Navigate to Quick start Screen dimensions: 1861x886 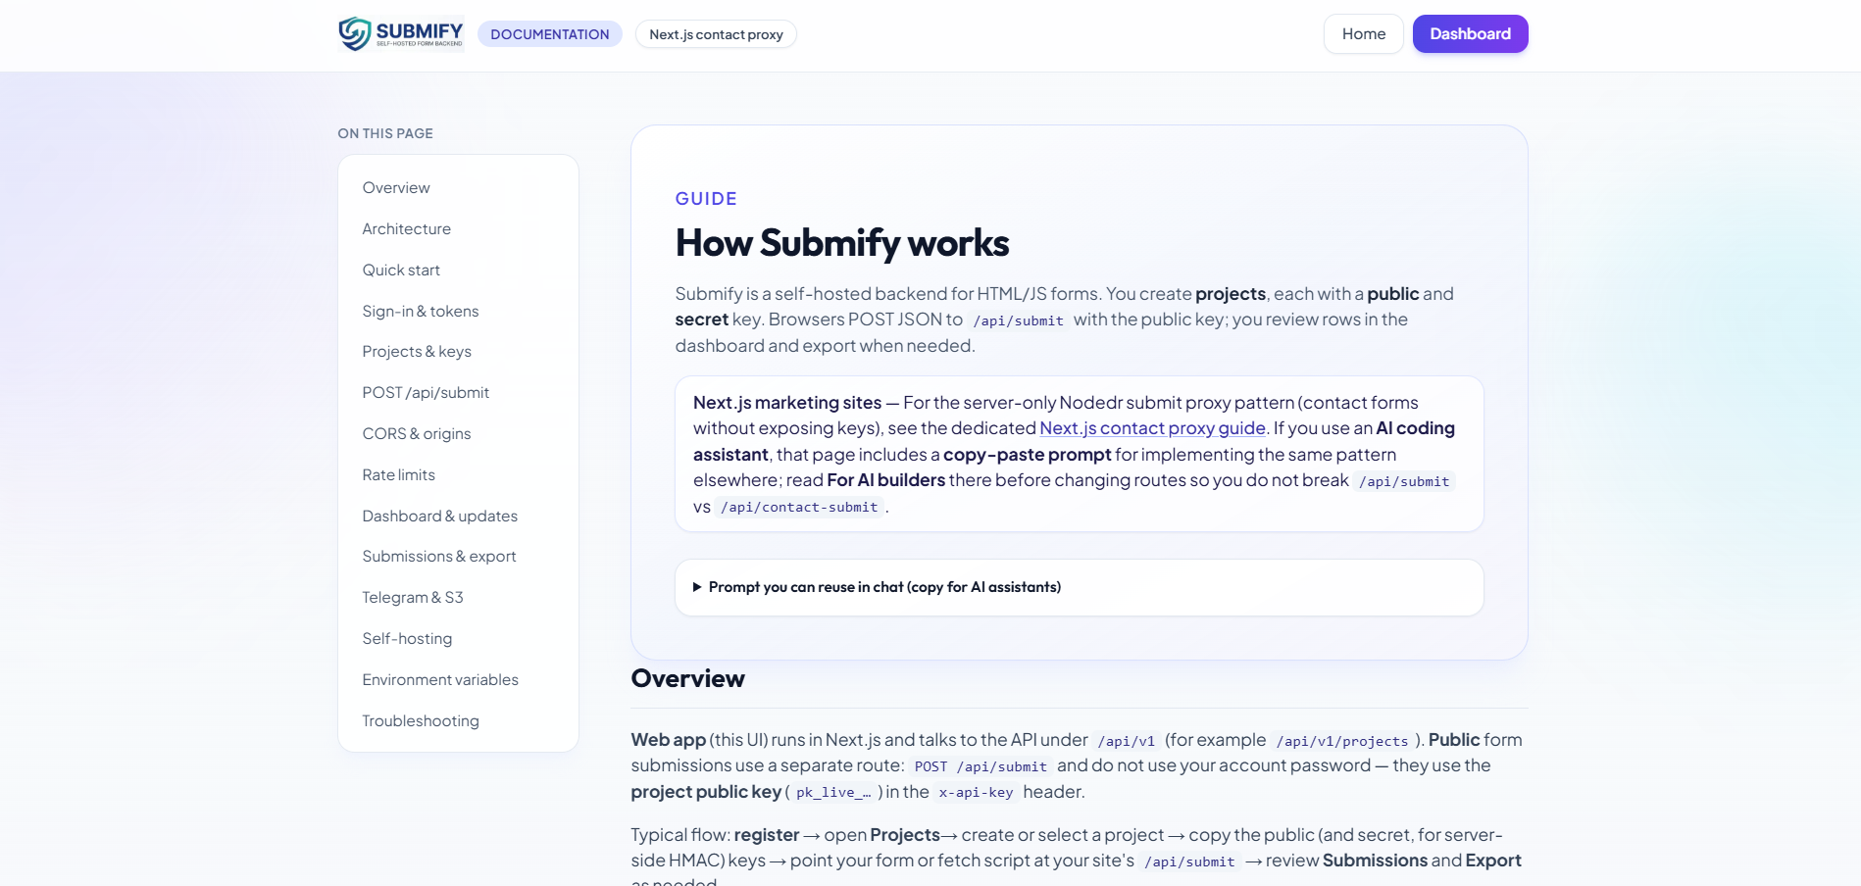click(x=401, y=270)
